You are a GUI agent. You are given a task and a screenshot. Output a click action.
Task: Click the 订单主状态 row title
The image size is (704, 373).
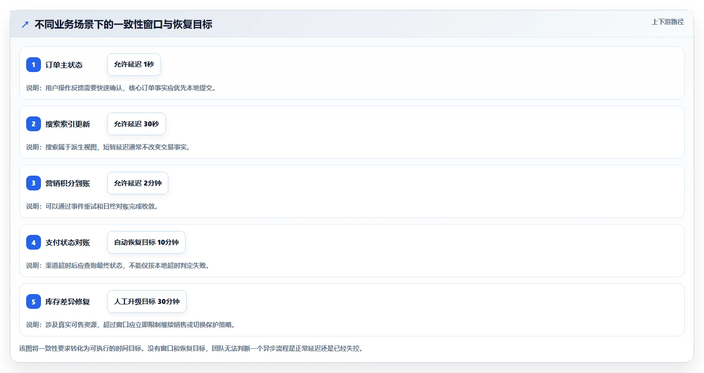(64, 65)
